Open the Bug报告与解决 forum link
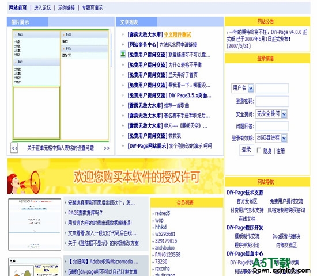 tap(286, 236)
